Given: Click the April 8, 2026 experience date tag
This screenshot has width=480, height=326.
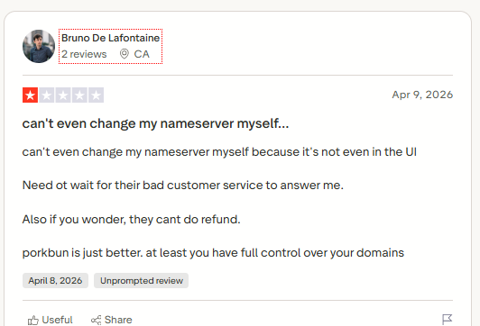Looking at the screenshot, I should [55, 280].
